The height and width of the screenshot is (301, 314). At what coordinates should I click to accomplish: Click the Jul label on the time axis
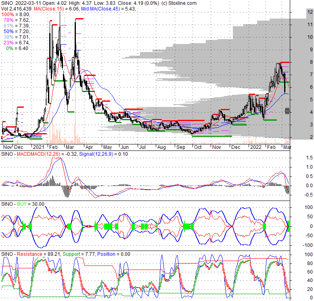tap(142, 147)
